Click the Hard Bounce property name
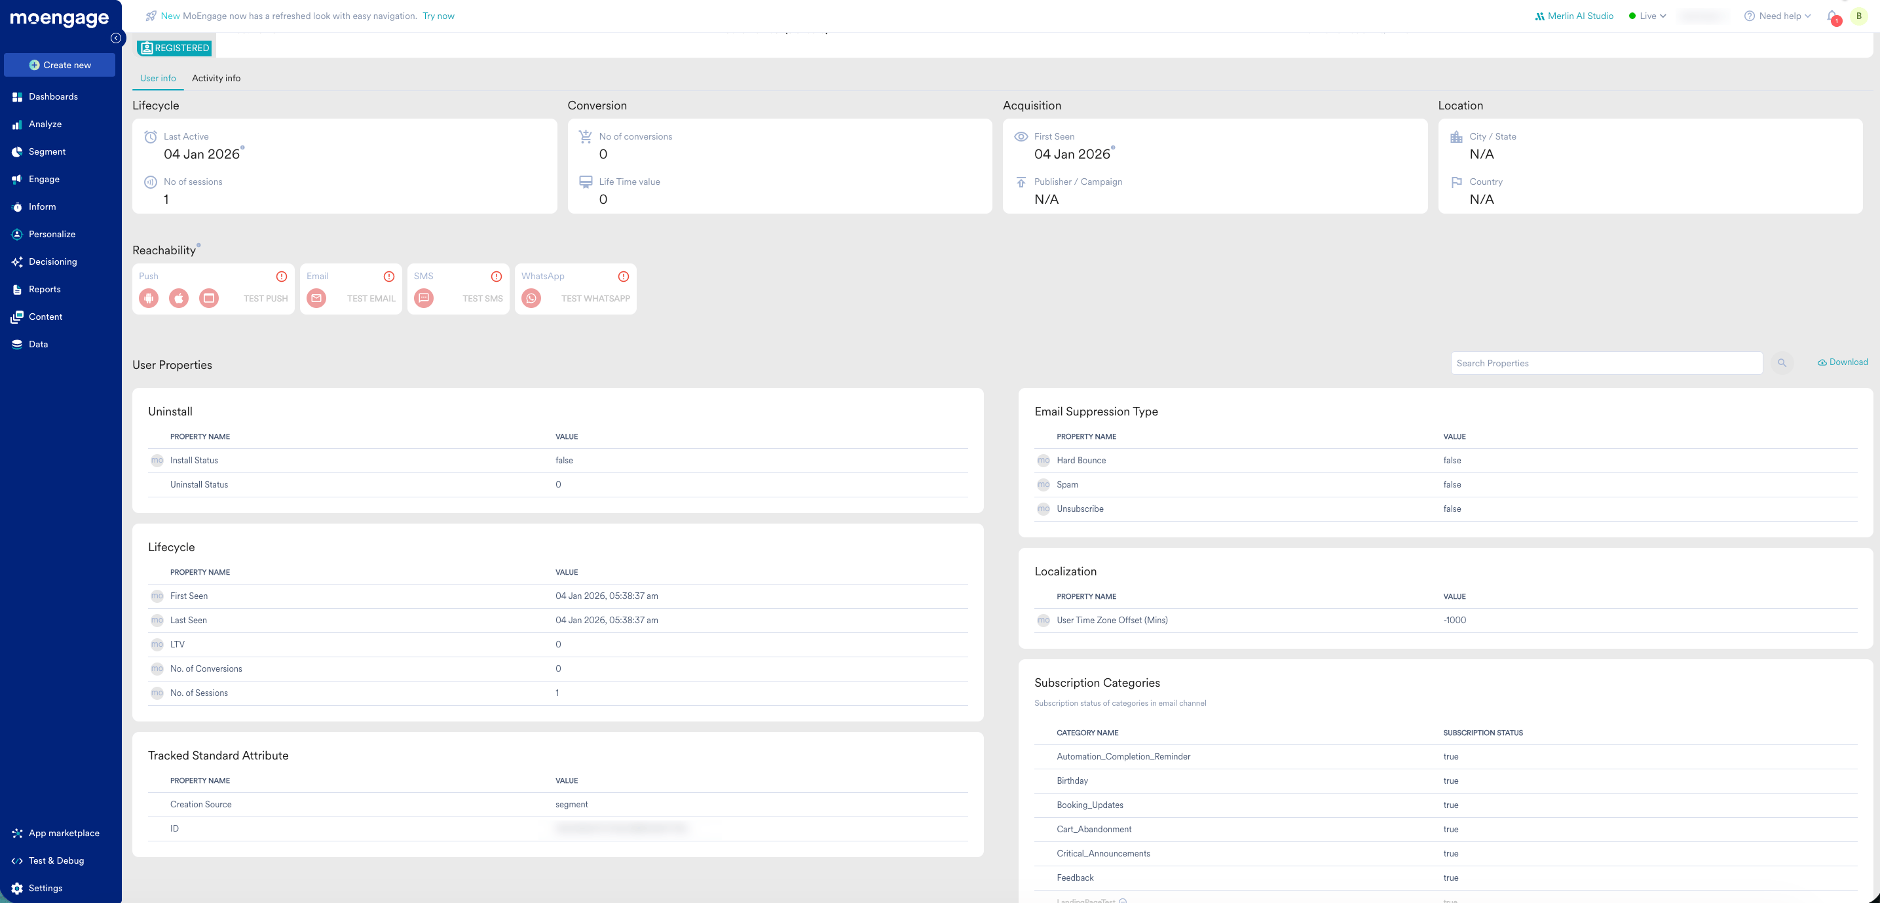This screenshot has width=1880, height=903. pos(1081,461)
